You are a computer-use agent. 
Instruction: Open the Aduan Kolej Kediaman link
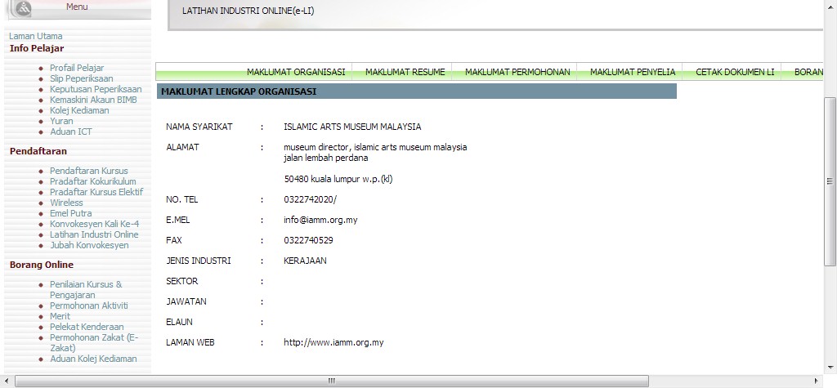point(93,359)
